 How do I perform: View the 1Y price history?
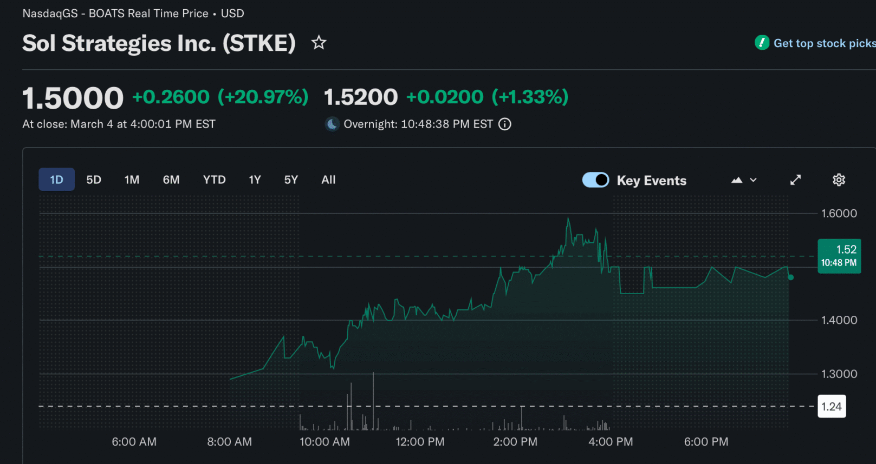click(x=255, y=180)
